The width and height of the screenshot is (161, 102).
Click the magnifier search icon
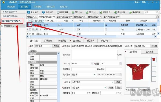point(158,12)
